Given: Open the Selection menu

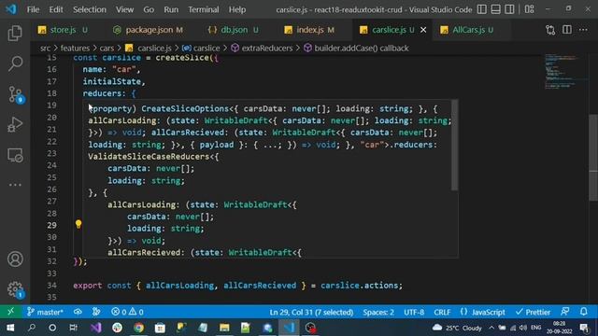Looking at the screenshot, I should 90,9.
